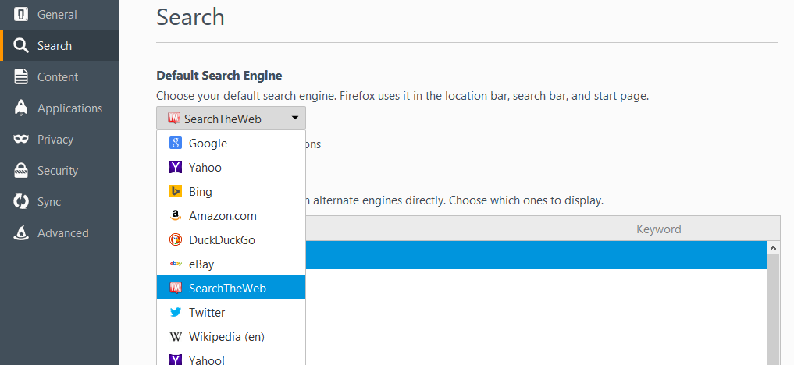Click the General sidebar icon
794x365 pixels.
(22, 15)
